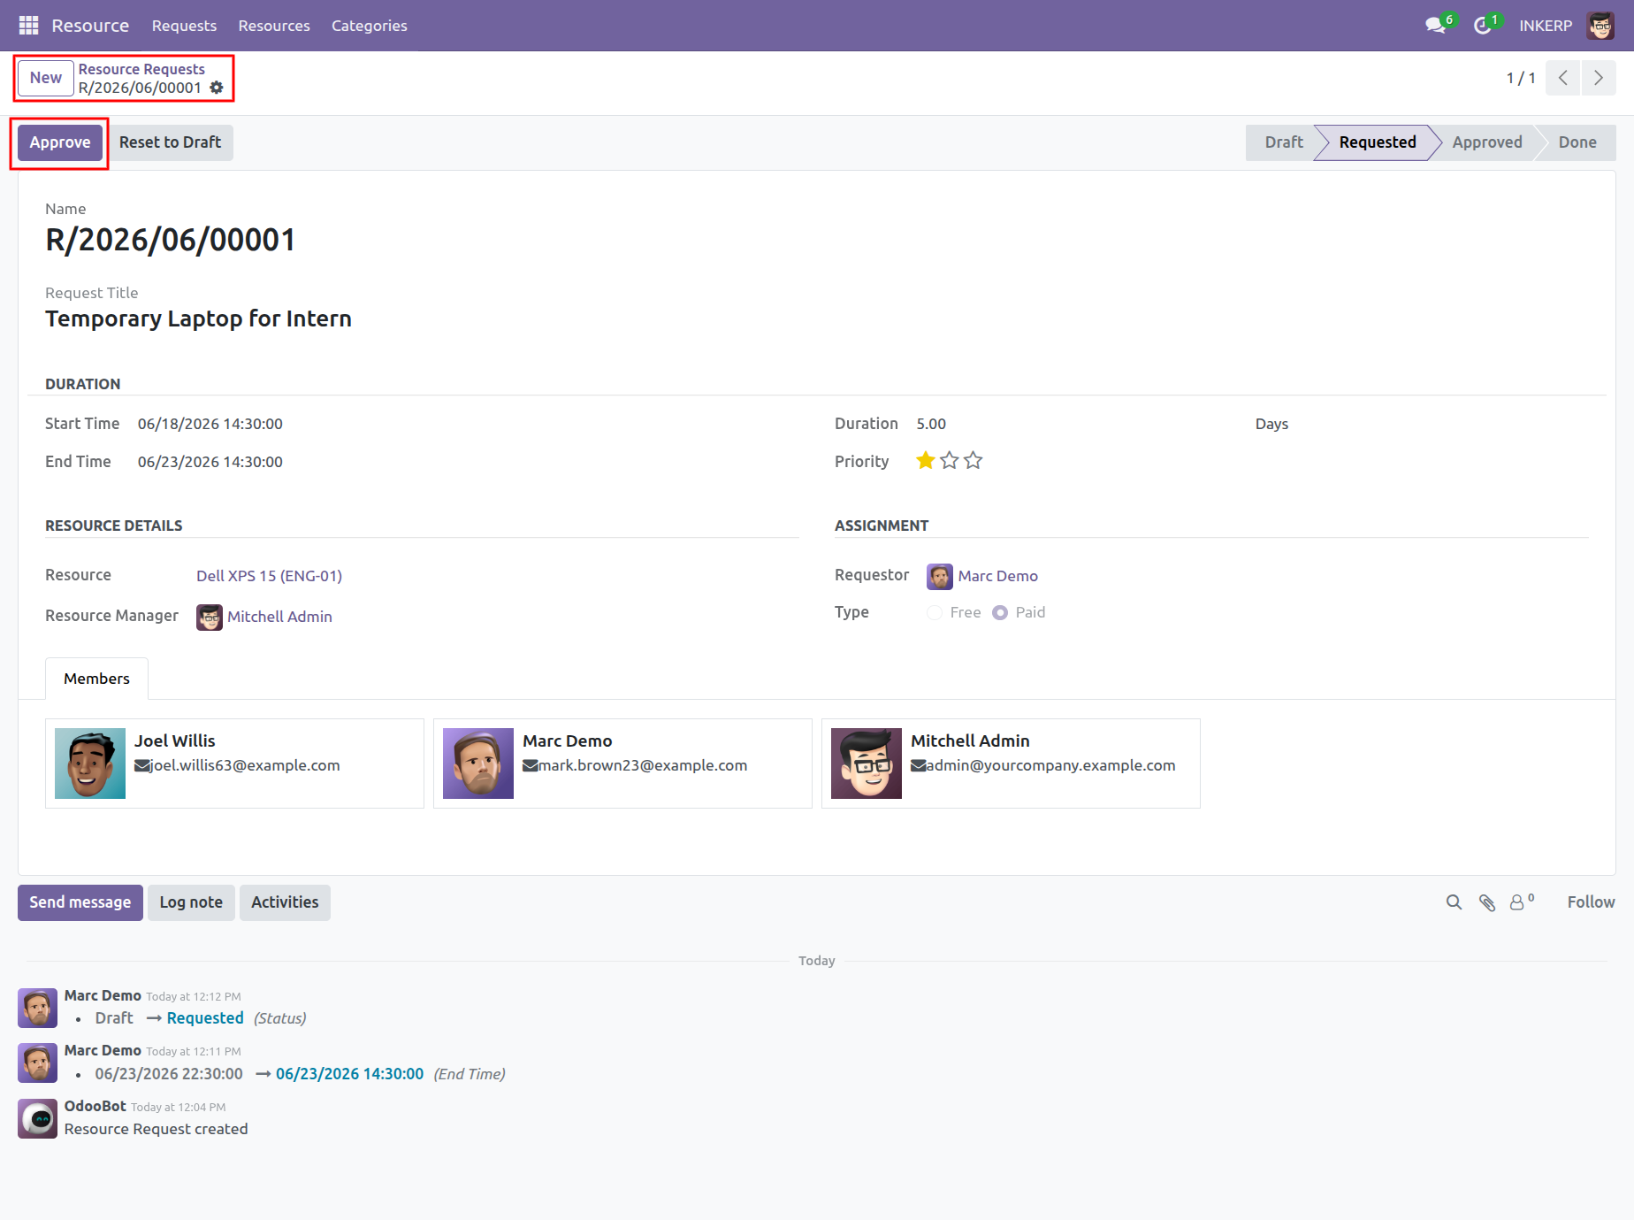
Task: Go to previous record arrow
Action: pyautogui.click(x=1563, y=78)
